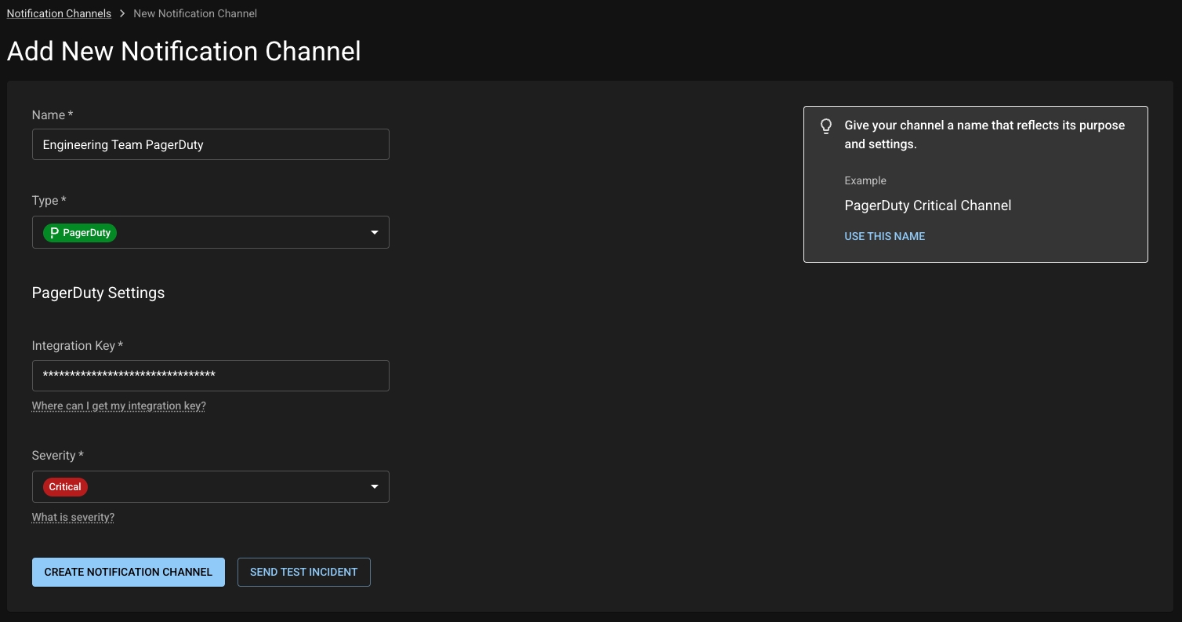Click the breadcrumb chevron separator

coord(122,13)
